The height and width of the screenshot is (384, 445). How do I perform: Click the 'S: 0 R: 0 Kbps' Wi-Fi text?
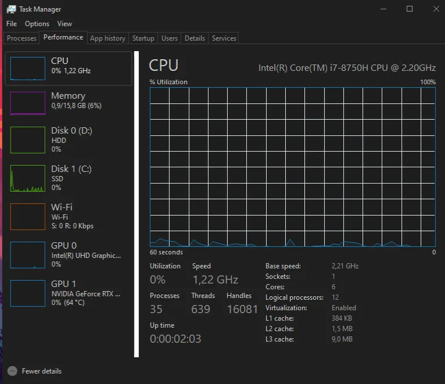[73, 226]
